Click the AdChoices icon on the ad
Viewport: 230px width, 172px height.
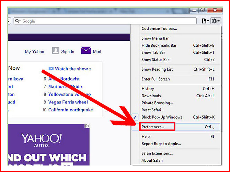87,126
